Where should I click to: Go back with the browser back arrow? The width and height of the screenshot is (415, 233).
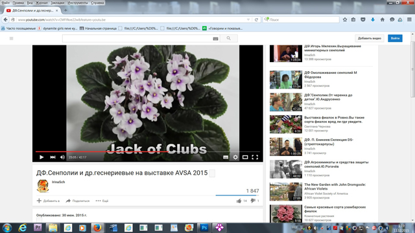pyautogui.click(x=6, y=19)
